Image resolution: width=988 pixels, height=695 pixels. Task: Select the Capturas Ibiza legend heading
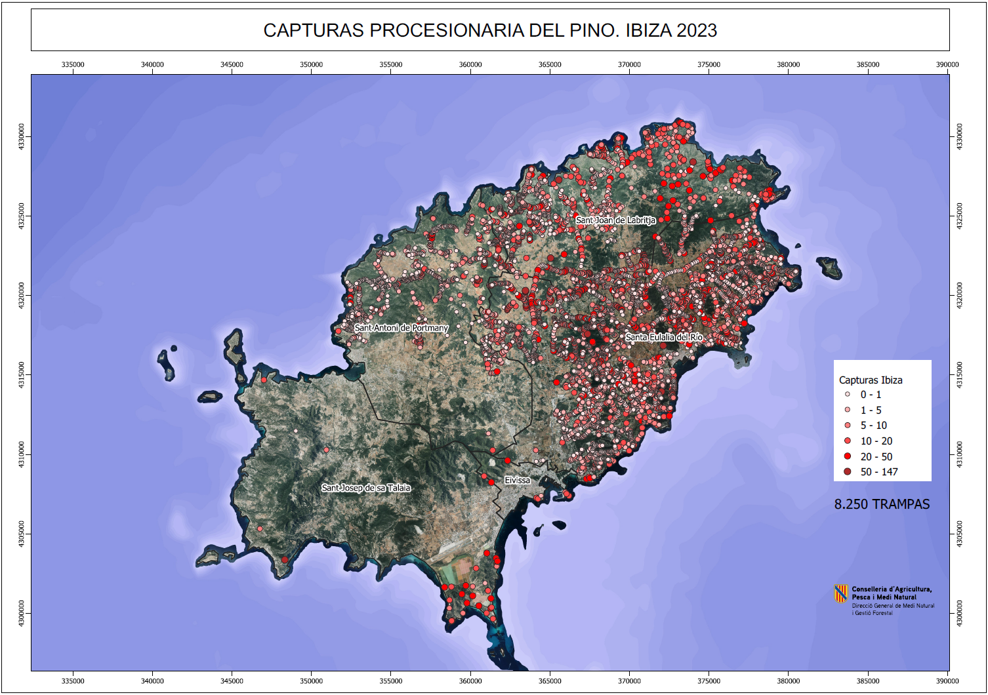click(x=871, y=380)
